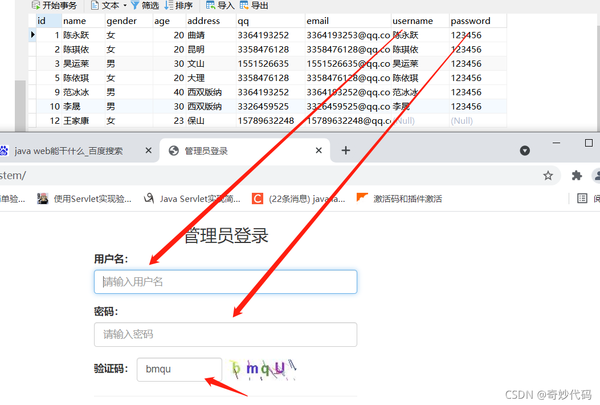
Task: Select age cell 23
Action: 169,121
